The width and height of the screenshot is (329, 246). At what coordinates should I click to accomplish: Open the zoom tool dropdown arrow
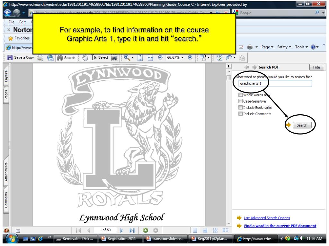click(x=133, y=58)
